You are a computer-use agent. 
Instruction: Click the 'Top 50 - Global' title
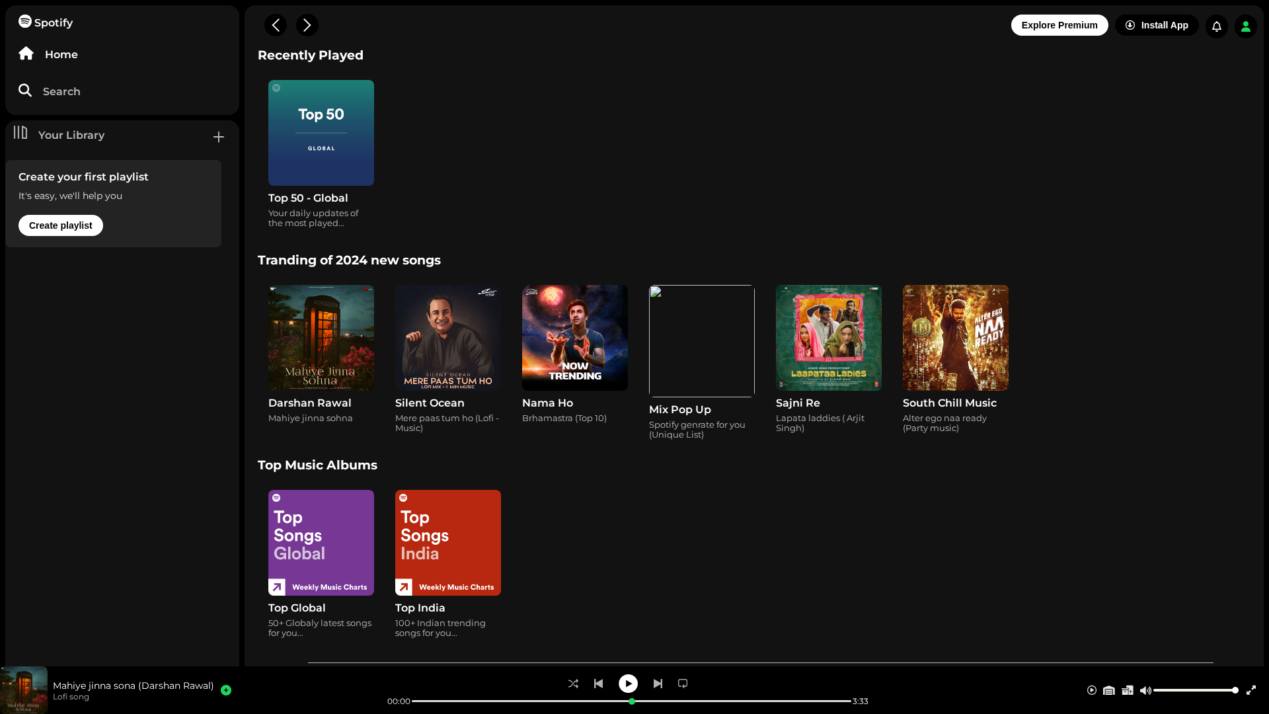(308, 198)
